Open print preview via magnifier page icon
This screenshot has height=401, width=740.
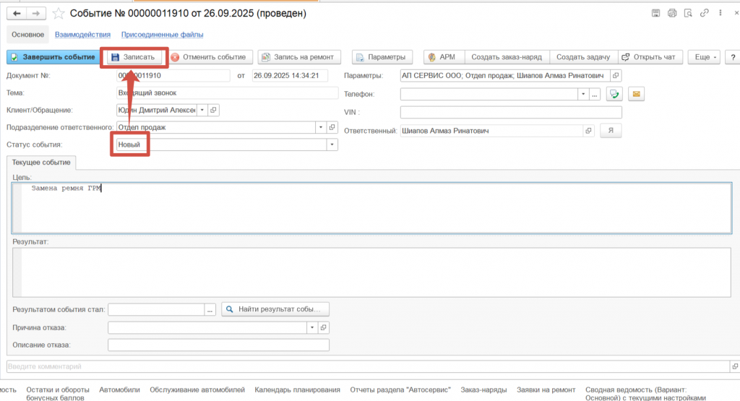point(687,13)
